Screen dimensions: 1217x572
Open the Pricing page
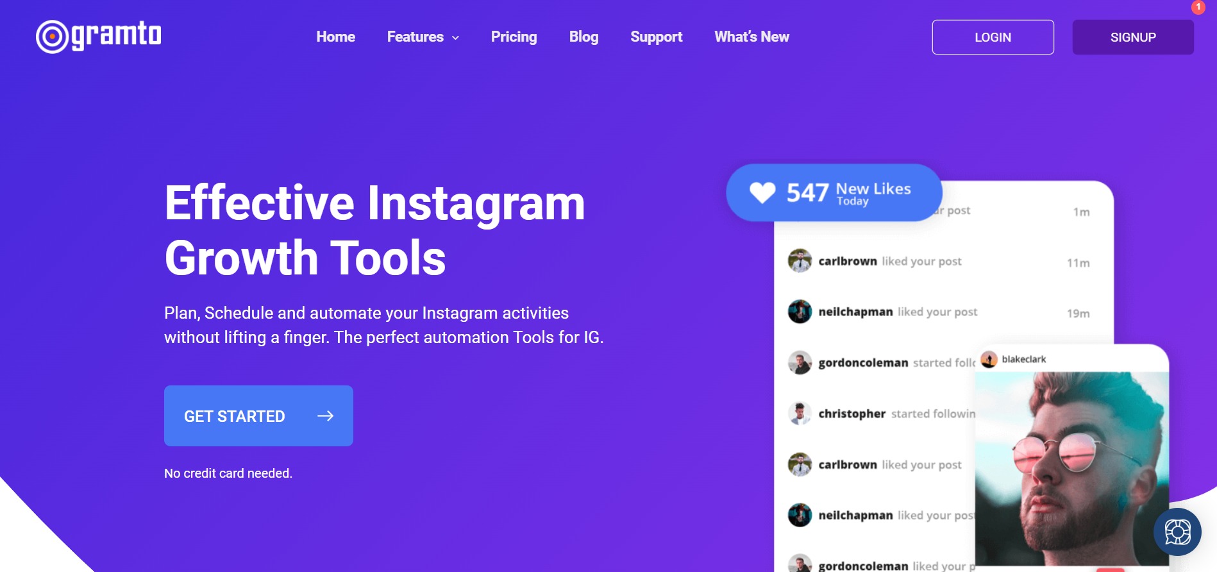(x=514, y=37)
